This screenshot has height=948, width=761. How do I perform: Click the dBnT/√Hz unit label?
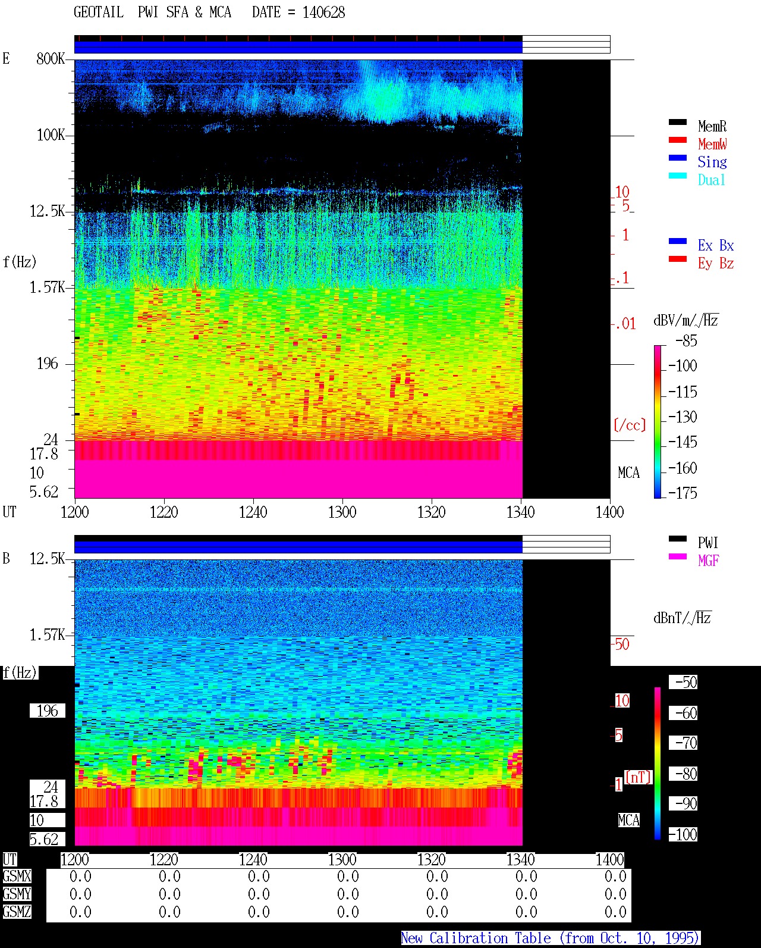683,618
